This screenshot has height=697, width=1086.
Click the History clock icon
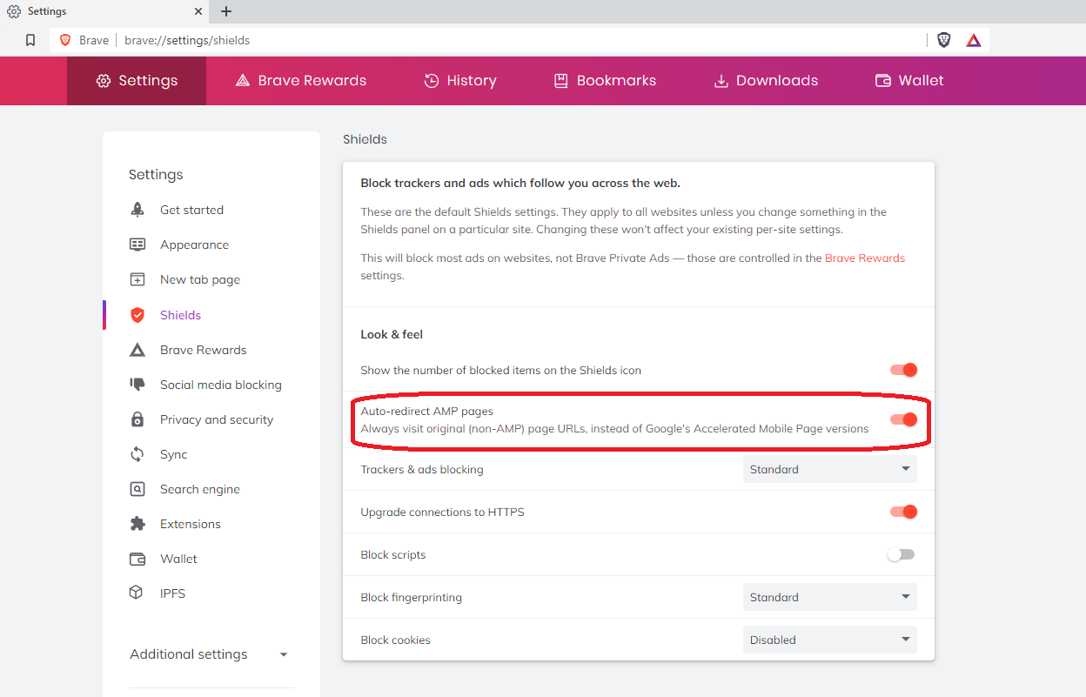point(432,81)
